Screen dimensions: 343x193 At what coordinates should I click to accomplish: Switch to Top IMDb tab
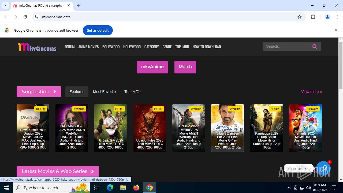click(x=132, y=92)
